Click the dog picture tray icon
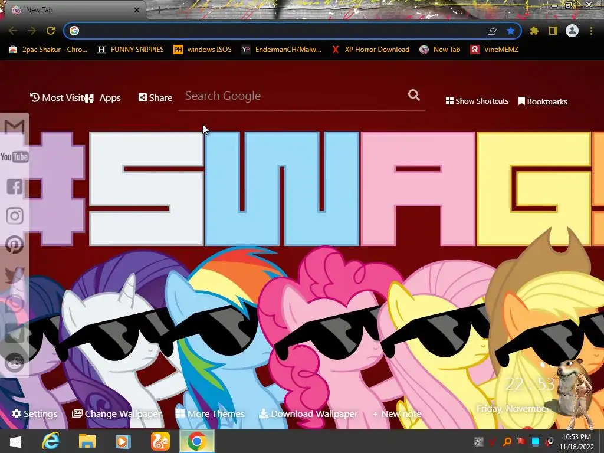 [x=479, y=441]
